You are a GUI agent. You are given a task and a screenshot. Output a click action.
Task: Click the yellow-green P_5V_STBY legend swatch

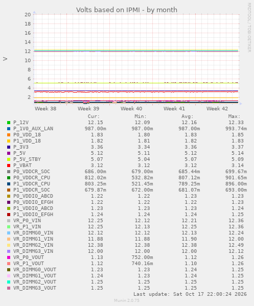click(x=9, y=159)
